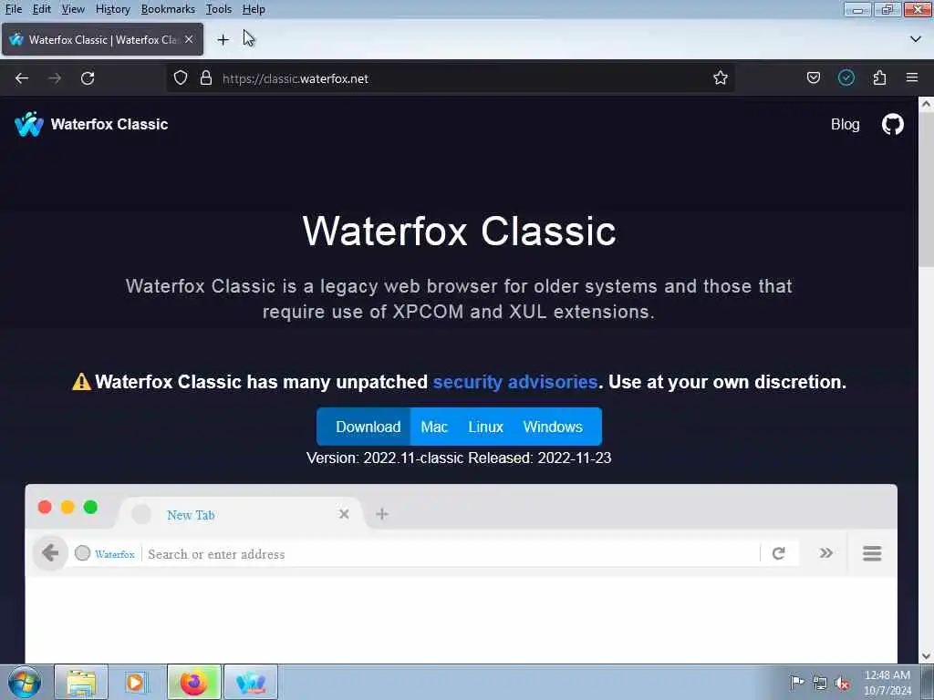Bookmark this page with the star icon

click(x=721, y=78)
